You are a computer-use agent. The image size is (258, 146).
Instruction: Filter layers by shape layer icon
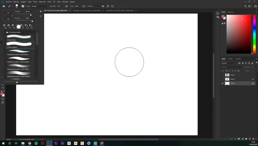(x=249, y=63)
